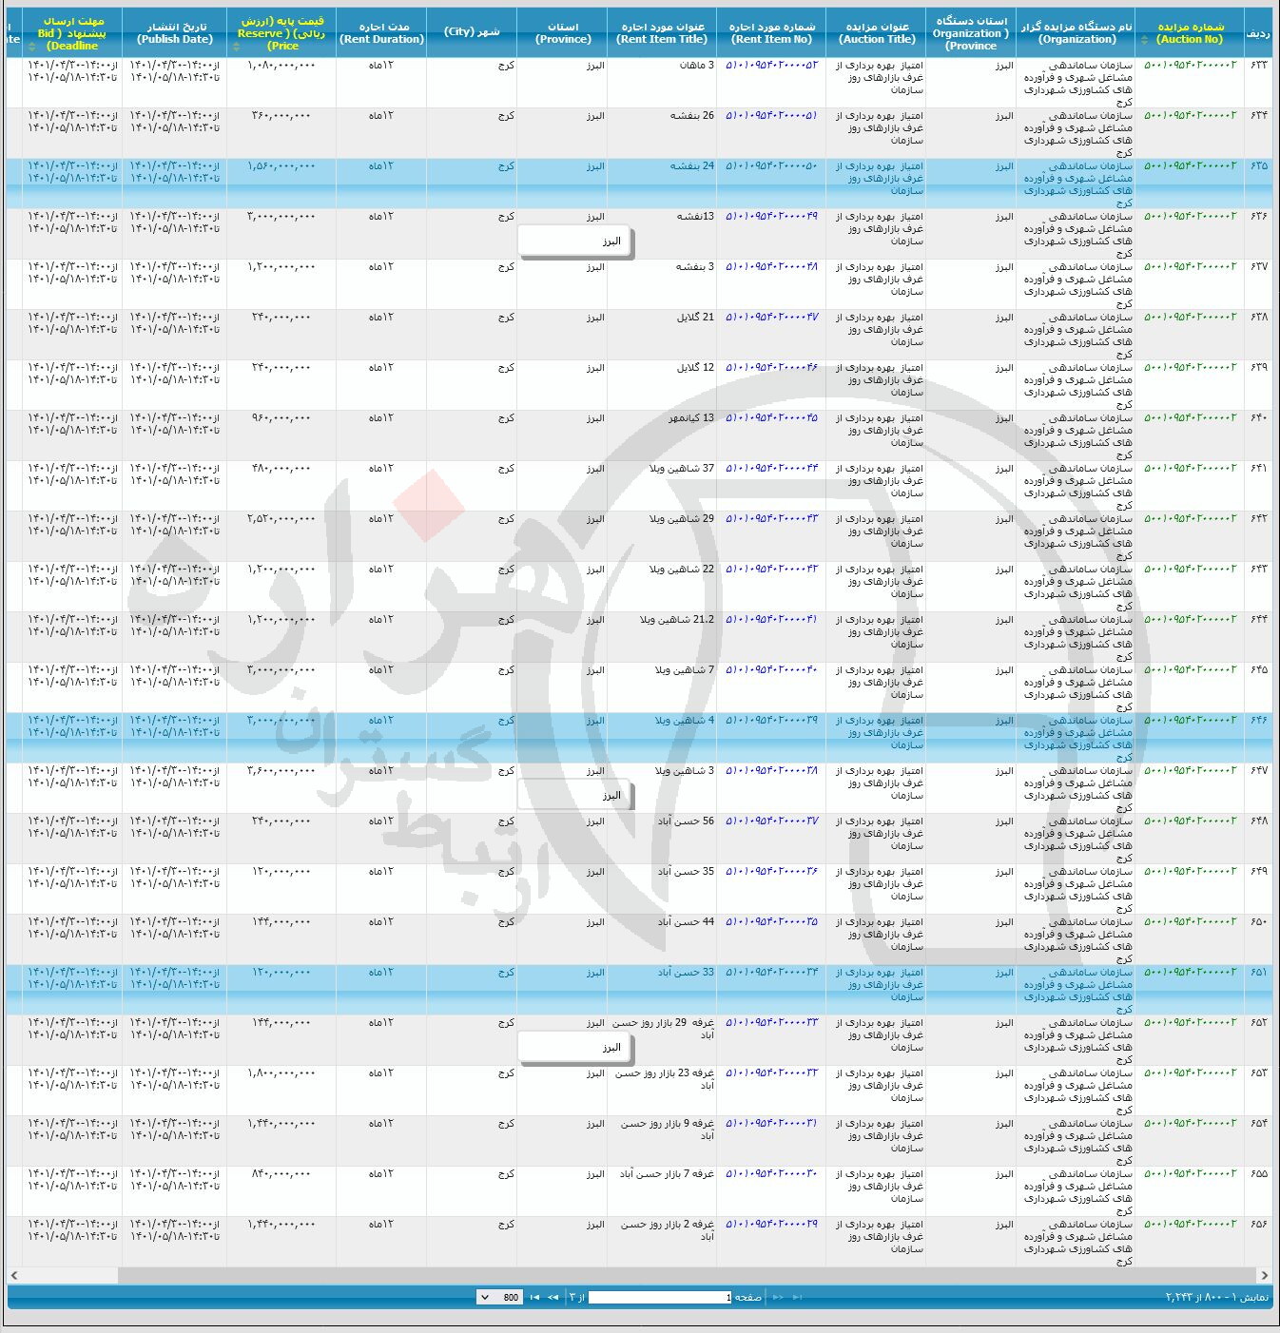The height and width of the screenshot is (1333, 1280).
Task: Open the rows-per-page dropdown showing 800
Action: (x=498, y=1297)
